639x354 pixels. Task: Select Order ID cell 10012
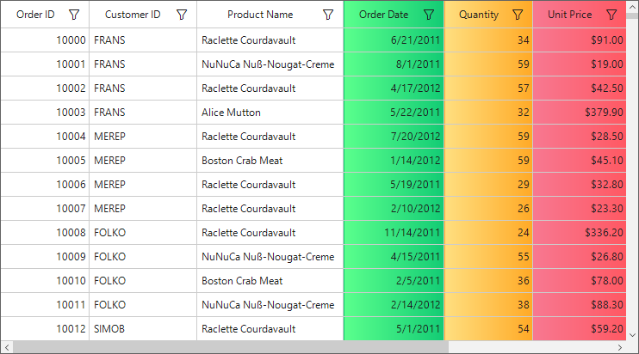click(x=45, y=329)
